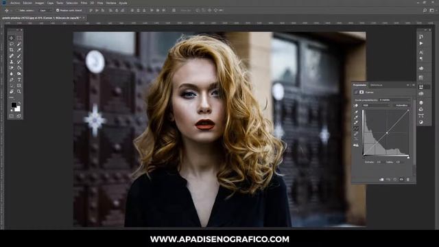The image size is (439, 247).
Task: Open the Swatches panel icon in dock
Action: point(421,78)
